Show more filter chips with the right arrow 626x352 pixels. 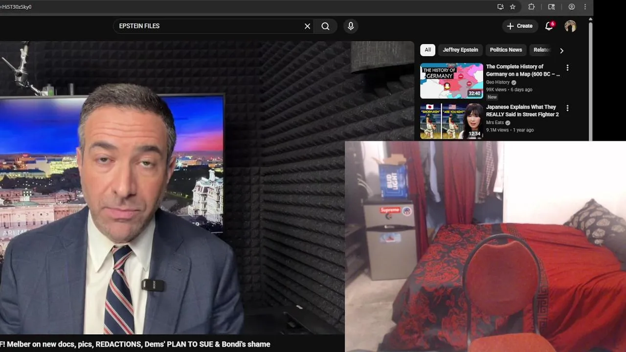[x=561, y=50]
